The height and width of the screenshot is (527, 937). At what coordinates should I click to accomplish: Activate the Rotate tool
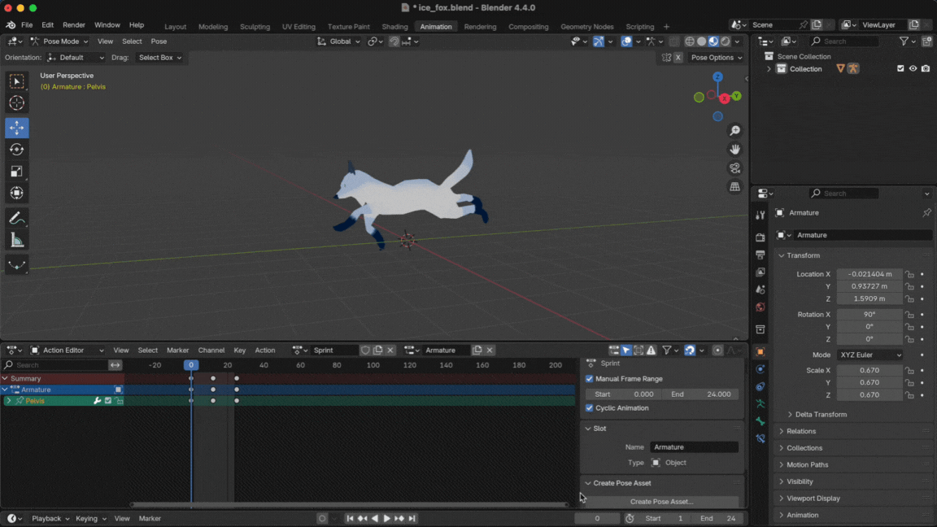point(17,150)
